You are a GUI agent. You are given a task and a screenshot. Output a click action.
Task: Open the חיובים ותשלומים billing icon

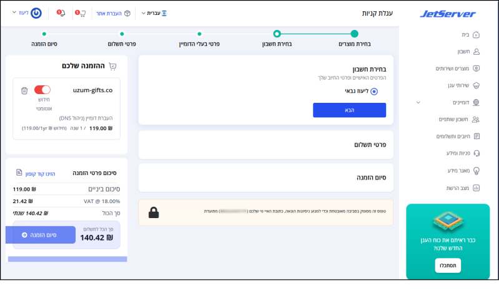click(477, 136)
